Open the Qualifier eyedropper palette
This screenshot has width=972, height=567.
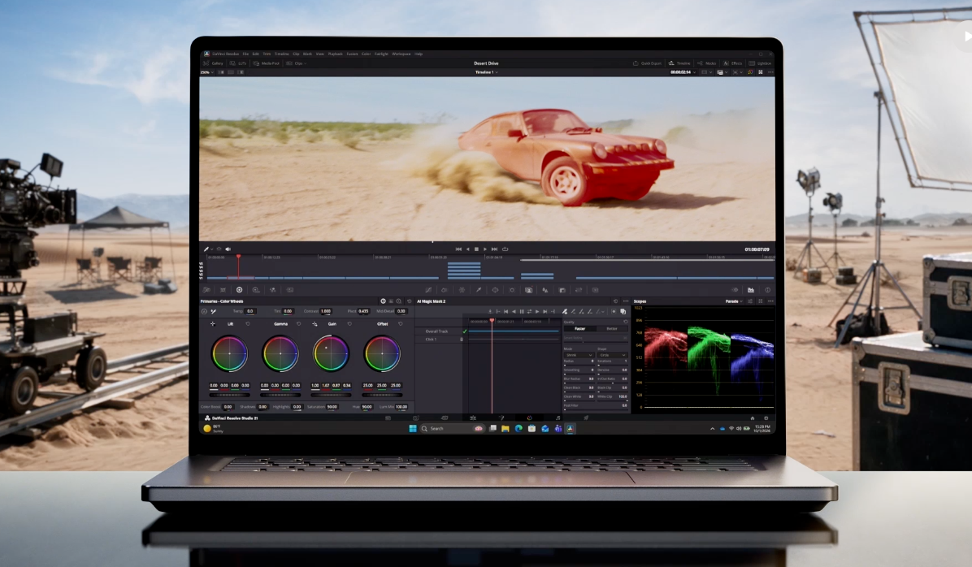[x=479, y=290]
